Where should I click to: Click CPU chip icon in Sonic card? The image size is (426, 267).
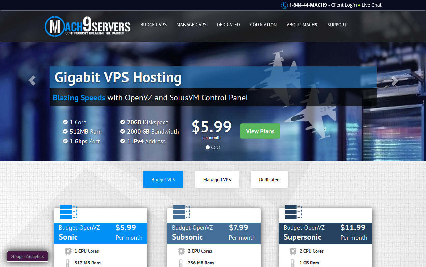click(x=68, y=251)
